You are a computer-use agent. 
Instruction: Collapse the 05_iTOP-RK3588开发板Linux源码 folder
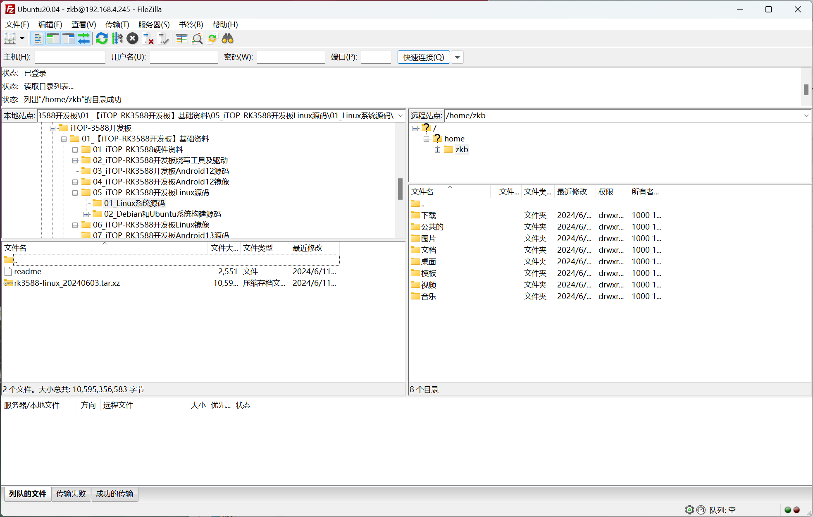(x=75, y=193)
